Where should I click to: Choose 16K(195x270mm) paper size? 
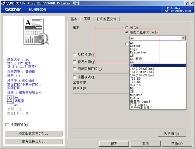point(158,69)
